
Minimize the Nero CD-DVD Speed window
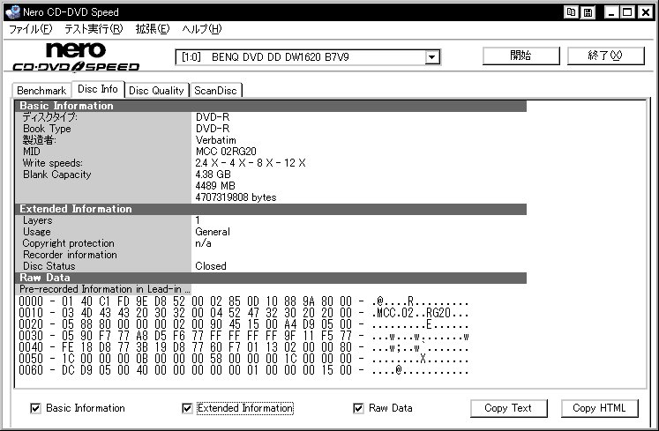611,12
